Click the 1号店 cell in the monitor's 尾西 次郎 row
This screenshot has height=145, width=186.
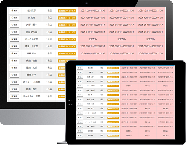pos(49,68)
